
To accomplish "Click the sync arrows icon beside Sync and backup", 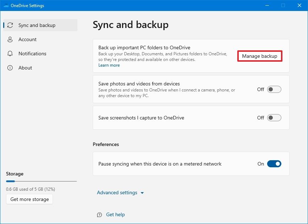I will click(x=10, y=25).
